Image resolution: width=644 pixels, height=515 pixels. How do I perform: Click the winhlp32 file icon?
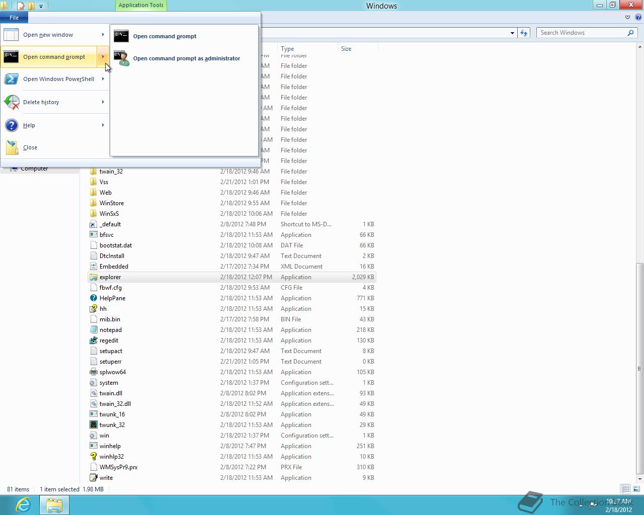click(x=93, y=457)
